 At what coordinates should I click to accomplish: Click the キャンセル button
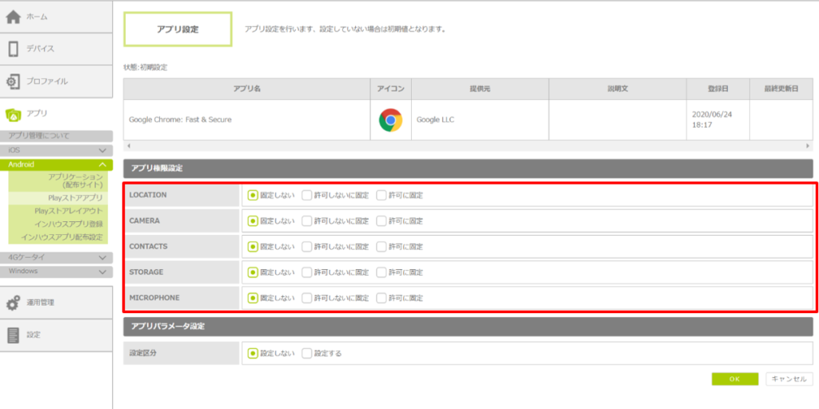(789, 379)
